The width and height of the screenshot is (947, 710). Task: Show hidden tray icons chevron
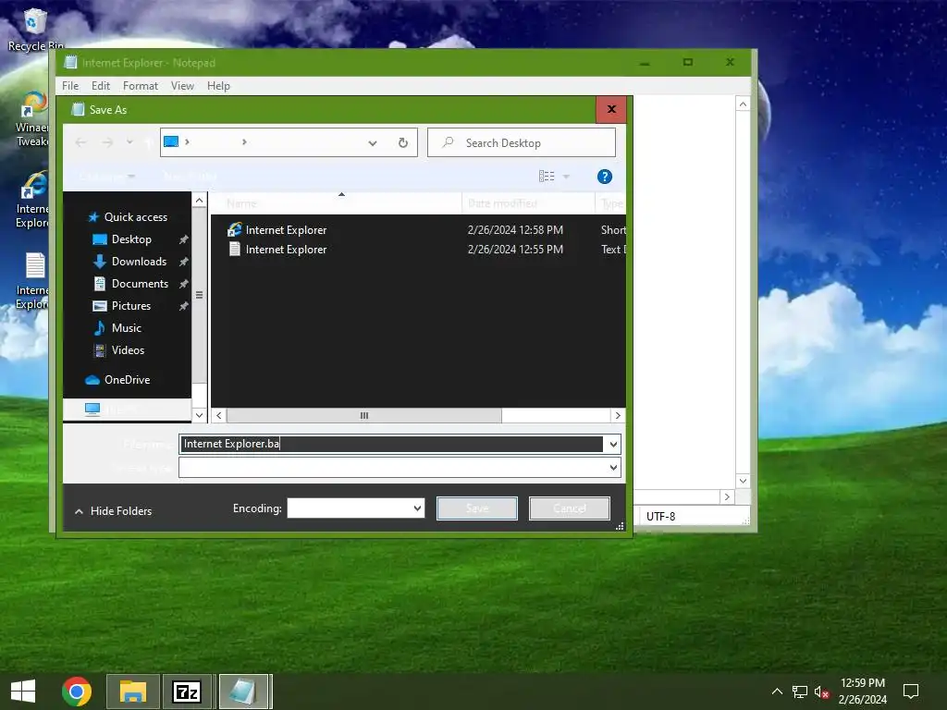pyautogui.click(x=777, y=692)
